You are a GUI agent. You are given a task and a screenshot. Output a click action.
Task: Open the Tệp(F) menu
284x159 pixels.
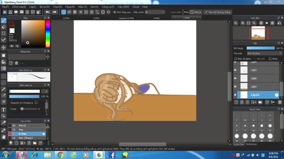tap(5, 7)
